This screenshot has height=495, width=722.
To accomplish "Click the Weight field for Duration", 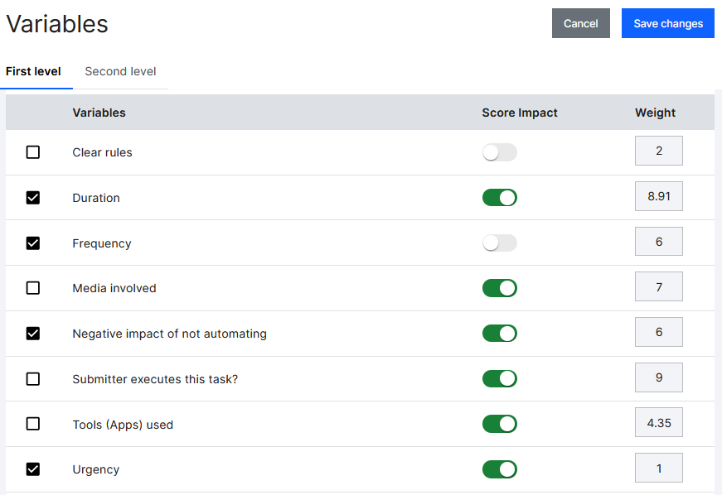I will [x=658, y=196].
